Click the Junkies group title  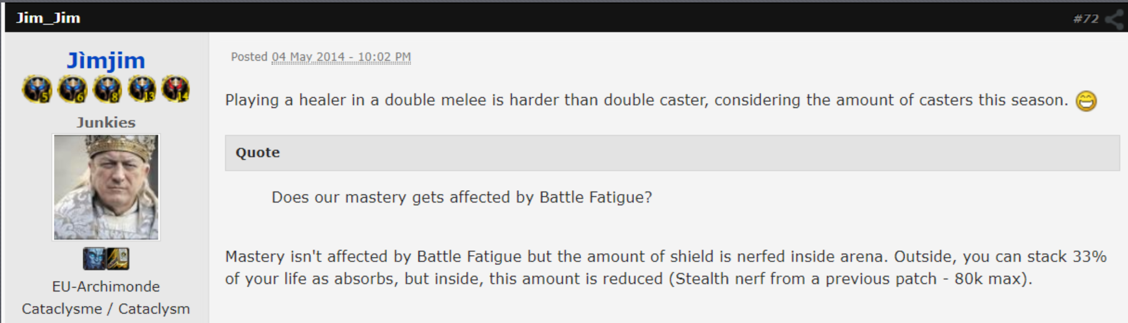[x=106, y=122]
